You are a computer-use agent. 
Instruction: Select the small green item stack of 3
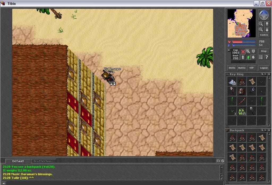(232, 111)
